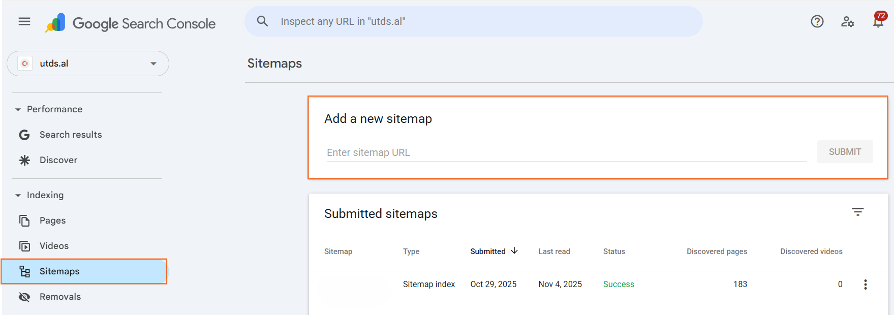Viewport: 894px width, 315px height.
Task: Click the Submitted sitemaps heading
Action: click(381, 214)
